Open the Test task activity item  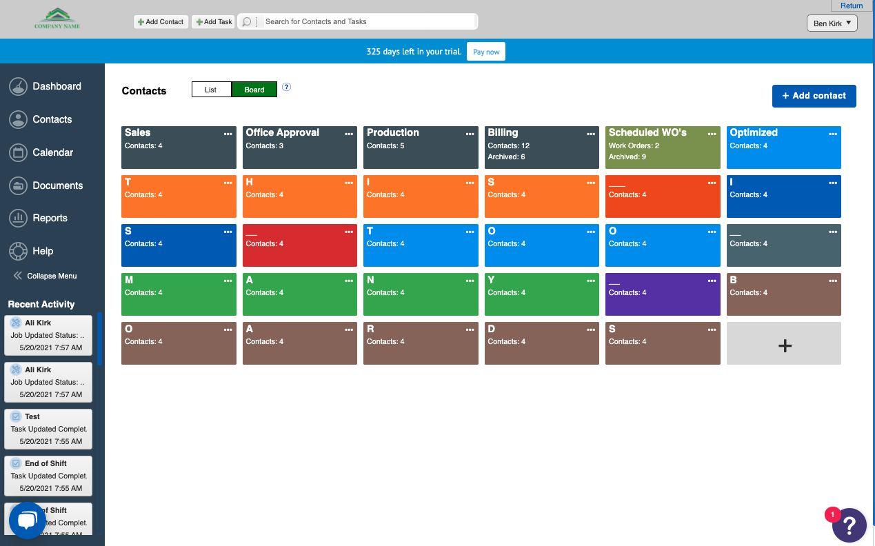(x=48, y=429)
